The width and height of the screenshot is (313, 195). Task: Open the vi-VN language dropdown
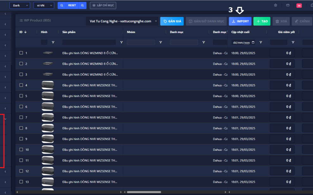[44, 5]
